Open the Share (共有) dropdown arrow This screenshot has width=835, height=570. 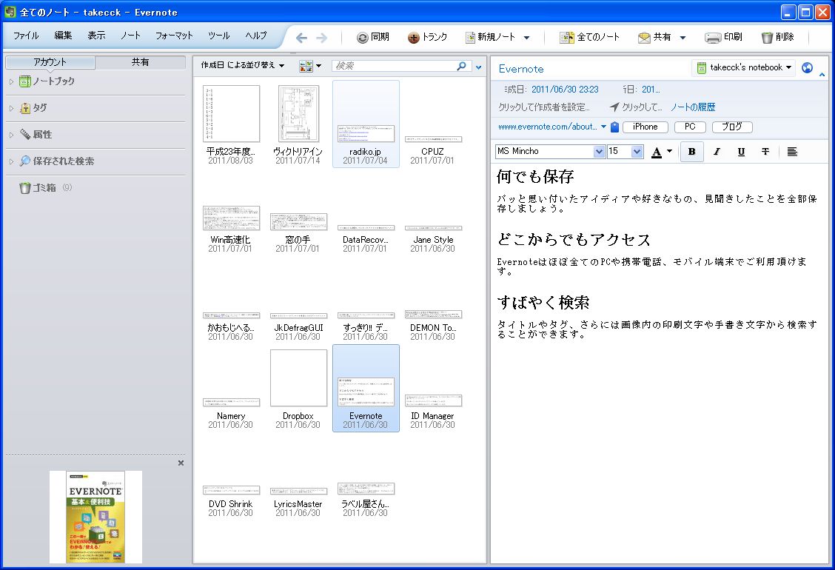(683, 37)
